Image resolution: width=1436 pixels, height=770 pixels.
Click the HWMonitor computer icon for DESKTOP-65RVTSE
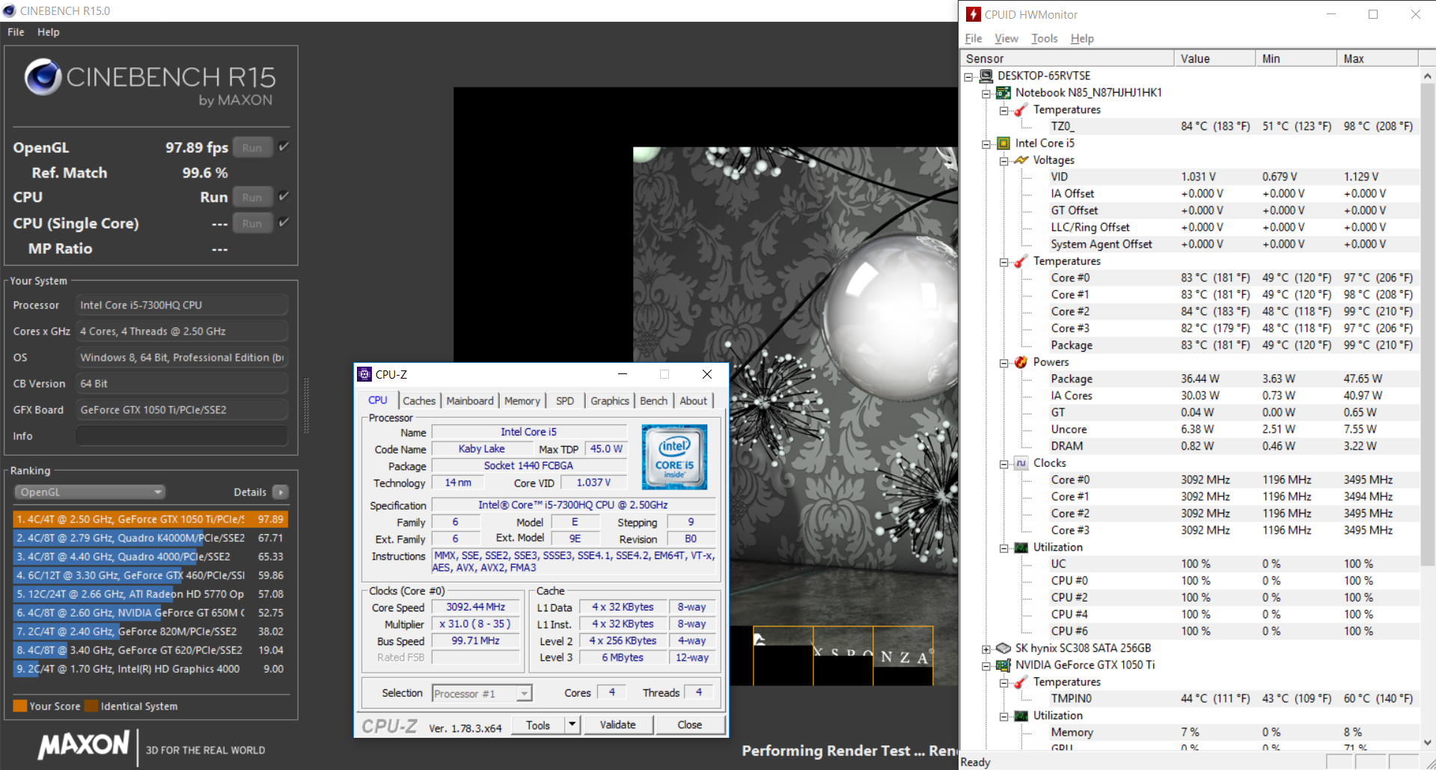(x=986, y=76)
